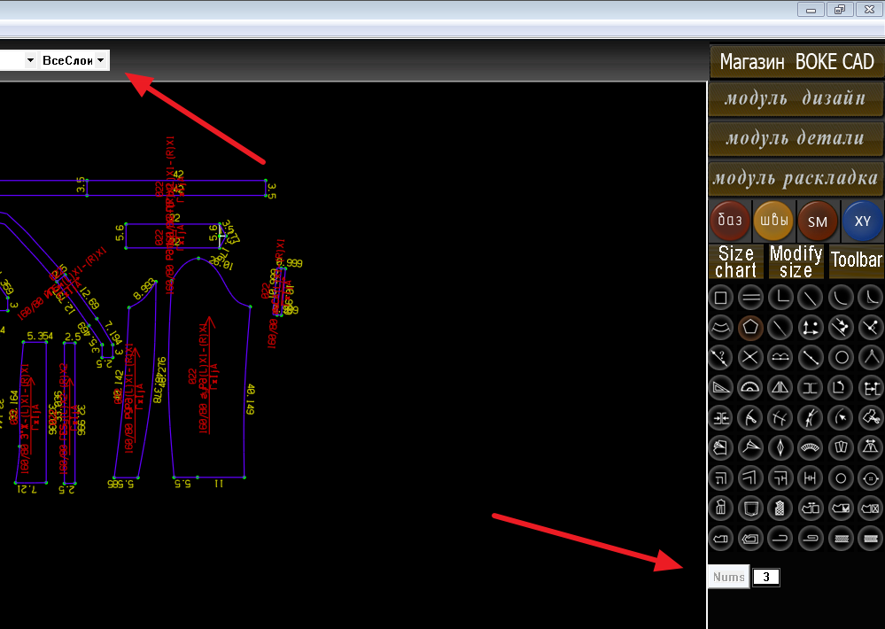Choose the perpendicular arrow to line tool
Screen dimensions: 885x629
coord(841,328)
